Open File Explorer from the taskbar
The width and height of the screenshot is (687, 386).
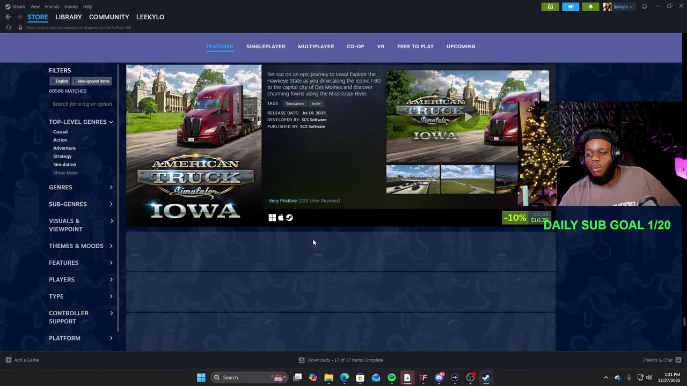[x=328, y=377]
